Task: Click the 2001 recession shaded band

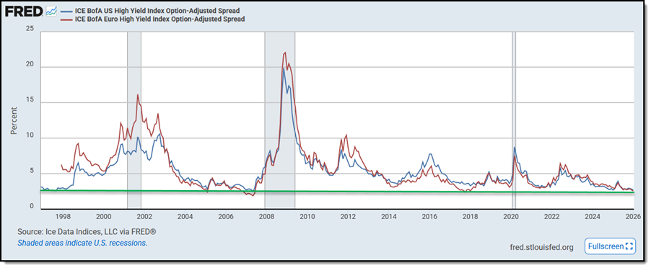Action: pyautogui.click(x=134, y=120)
